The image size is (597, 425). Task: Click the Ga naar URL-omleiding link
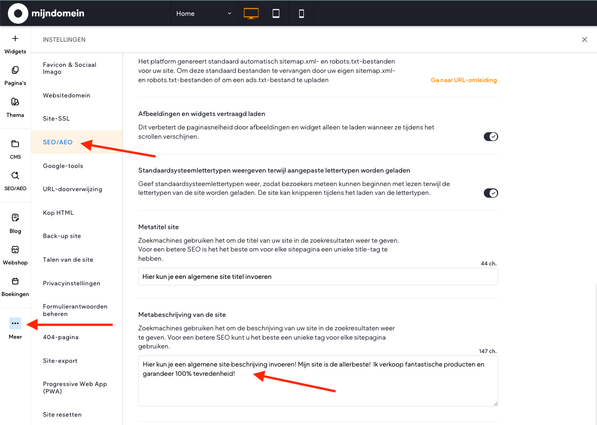tap(463, 80)
